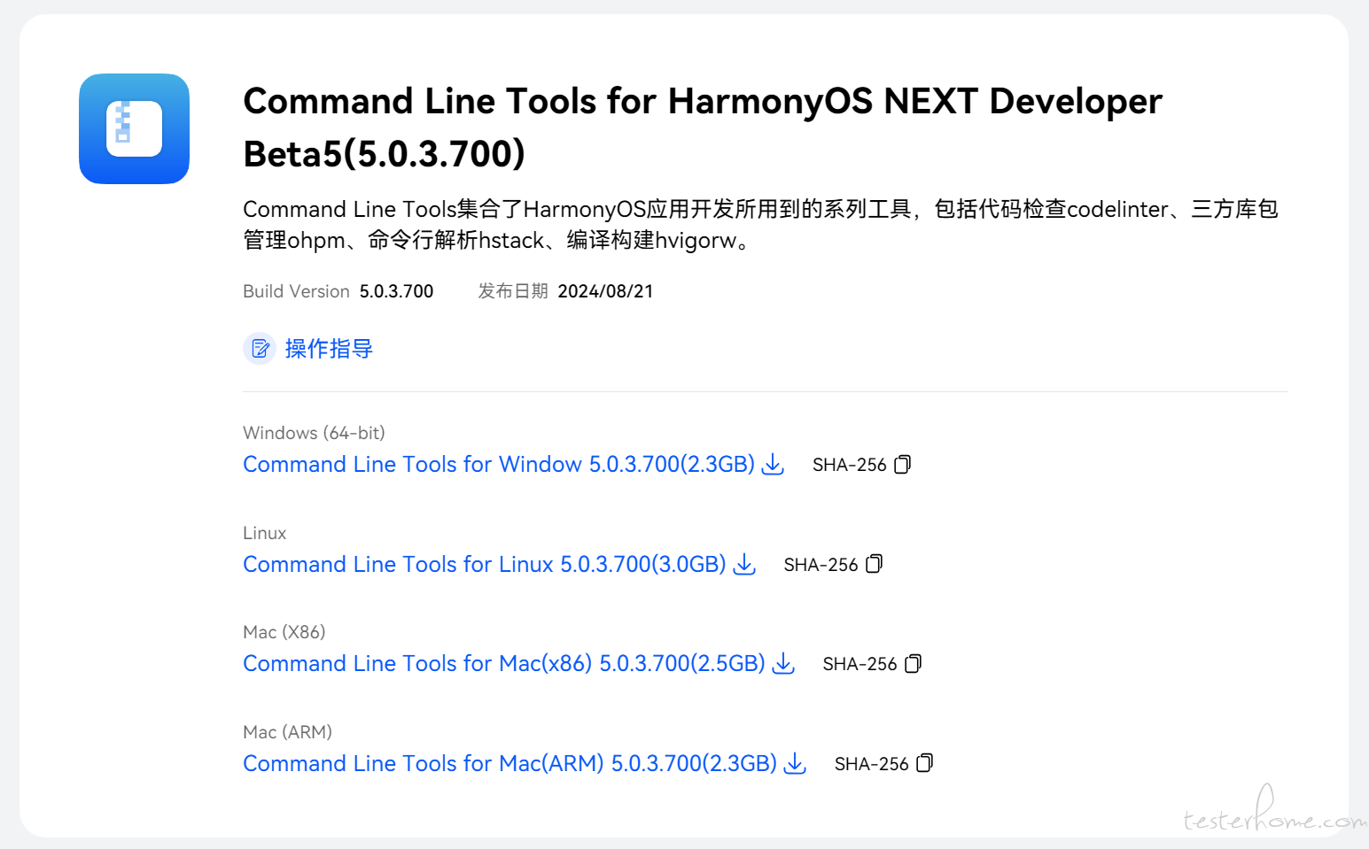Click the SHA-256 text in Mac(ARM) row
Screen dimensions: 1369x849
click(x=871, y=764)
